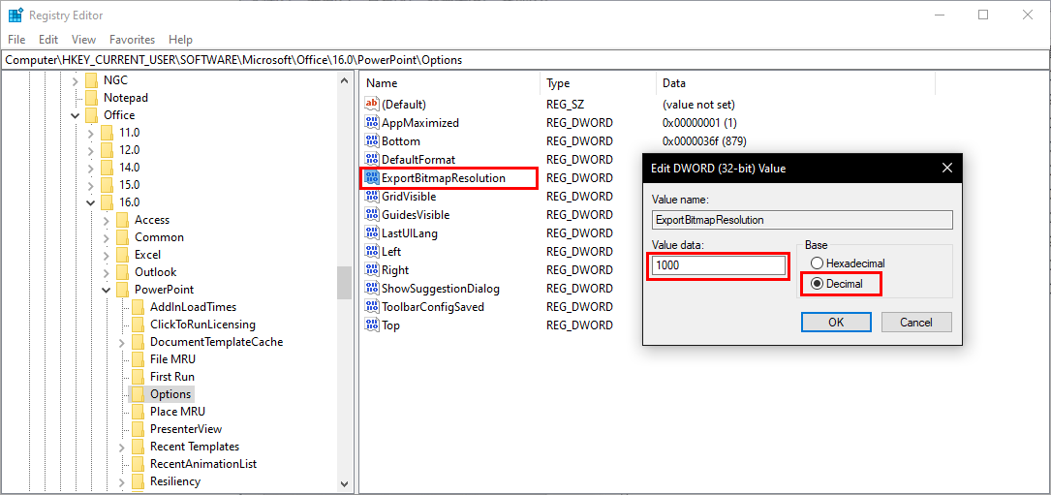Click the Registry Editor app icon in title bar
Image resolution: width=1051 pixels, height=495 pixels.
pos(15,15)
